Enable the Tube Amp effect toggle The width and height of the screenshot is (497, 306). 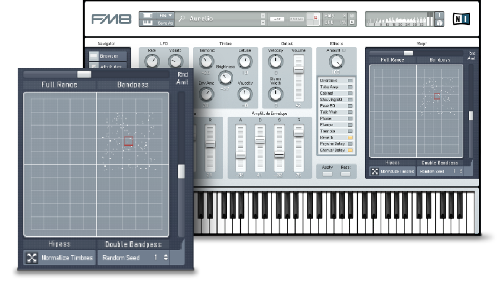[x=350, y=87]
